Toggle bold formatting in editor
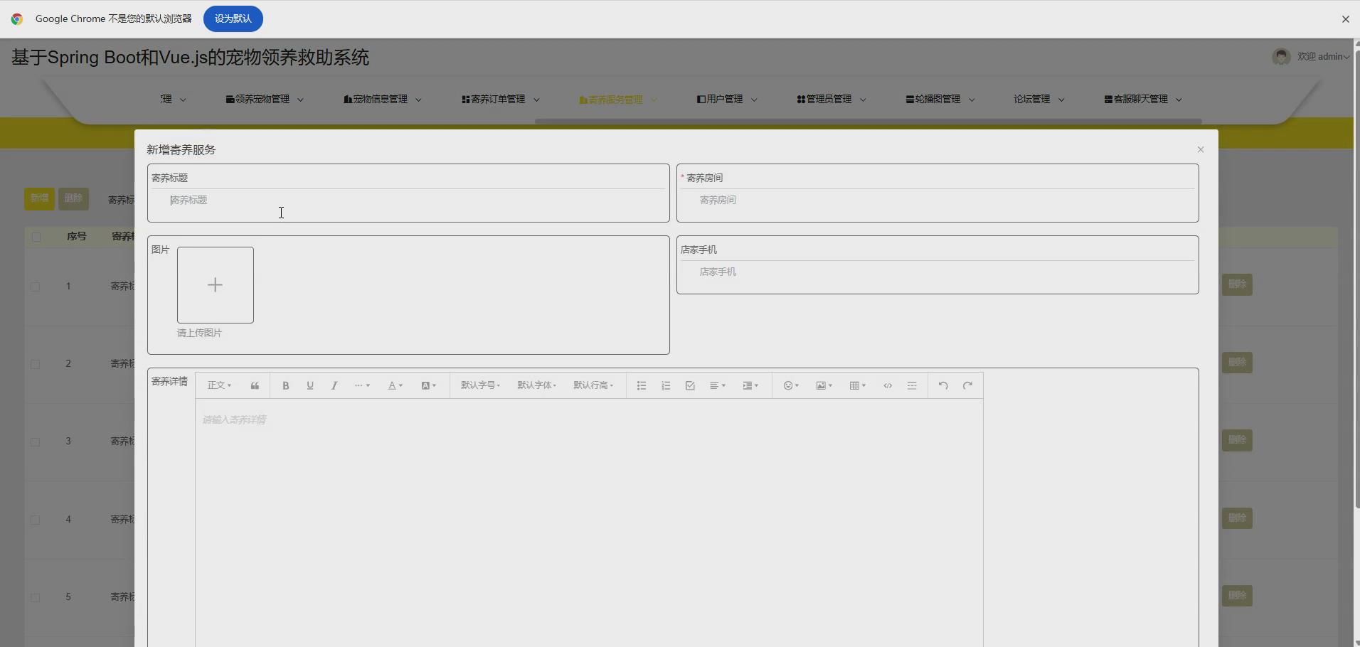The width and height of the screenshot is (1360, 647). [286, 385]
